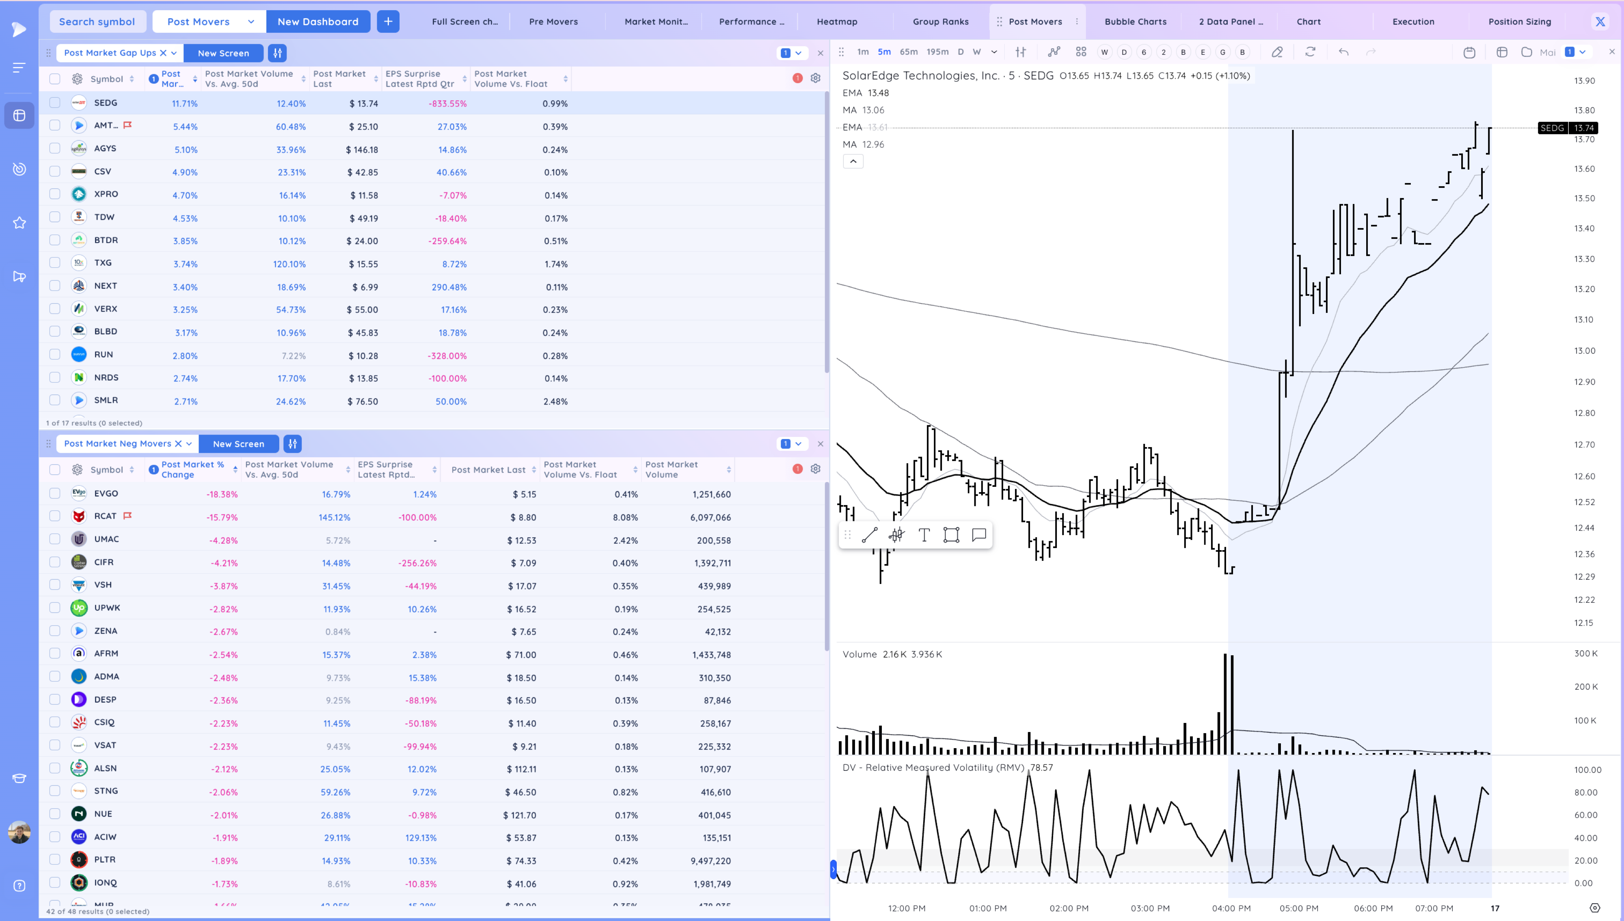Image resolution: width=1624 pixels, height=921 pixels.
Task: Click the New Dashboard button
Action: click(318, 22)
